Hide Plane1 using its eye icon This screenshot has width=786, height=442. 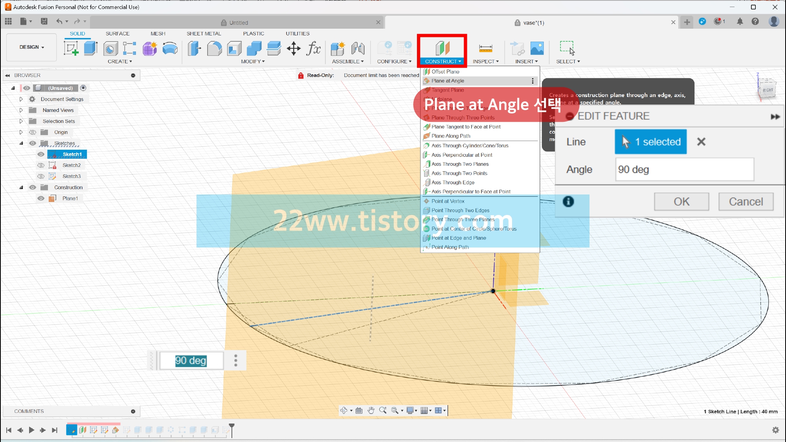coord(41,198)
